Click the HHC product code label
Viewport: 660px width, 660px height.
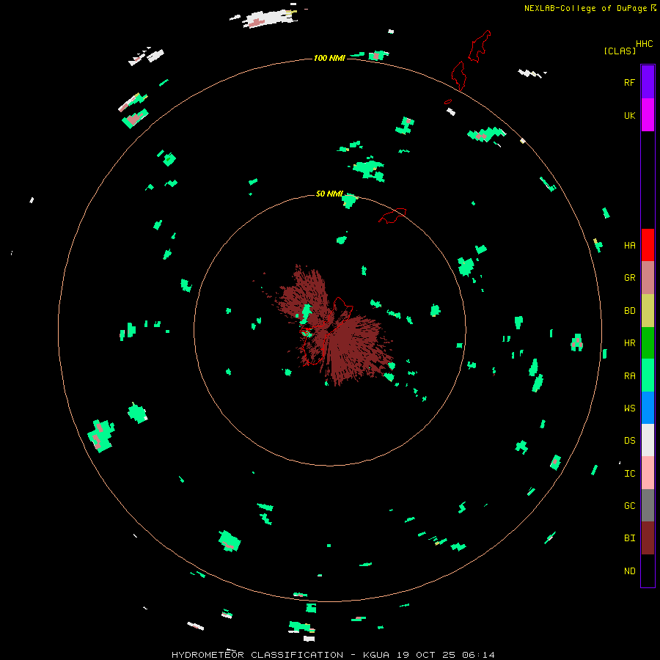[x=644, y=44]
